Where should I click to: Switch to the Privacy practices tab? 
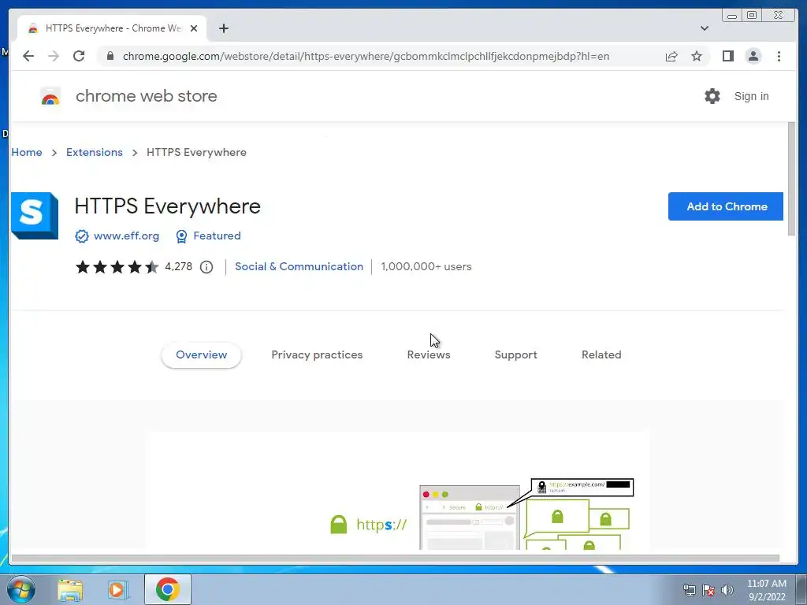pos(317,355)
